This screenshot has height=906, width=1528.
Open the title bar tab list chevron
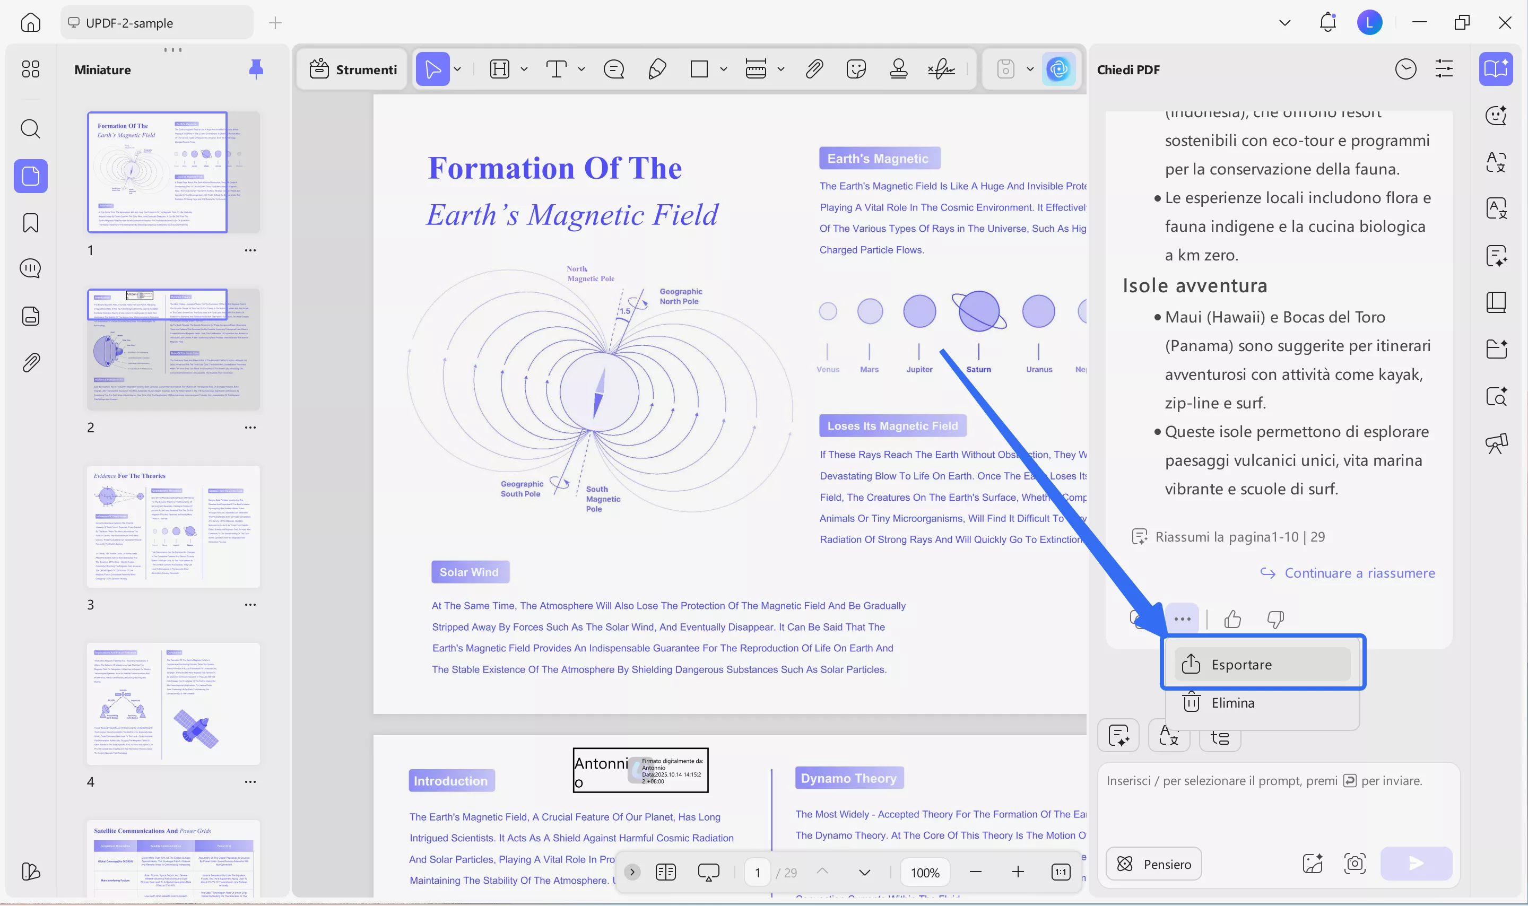point(1284,23)
